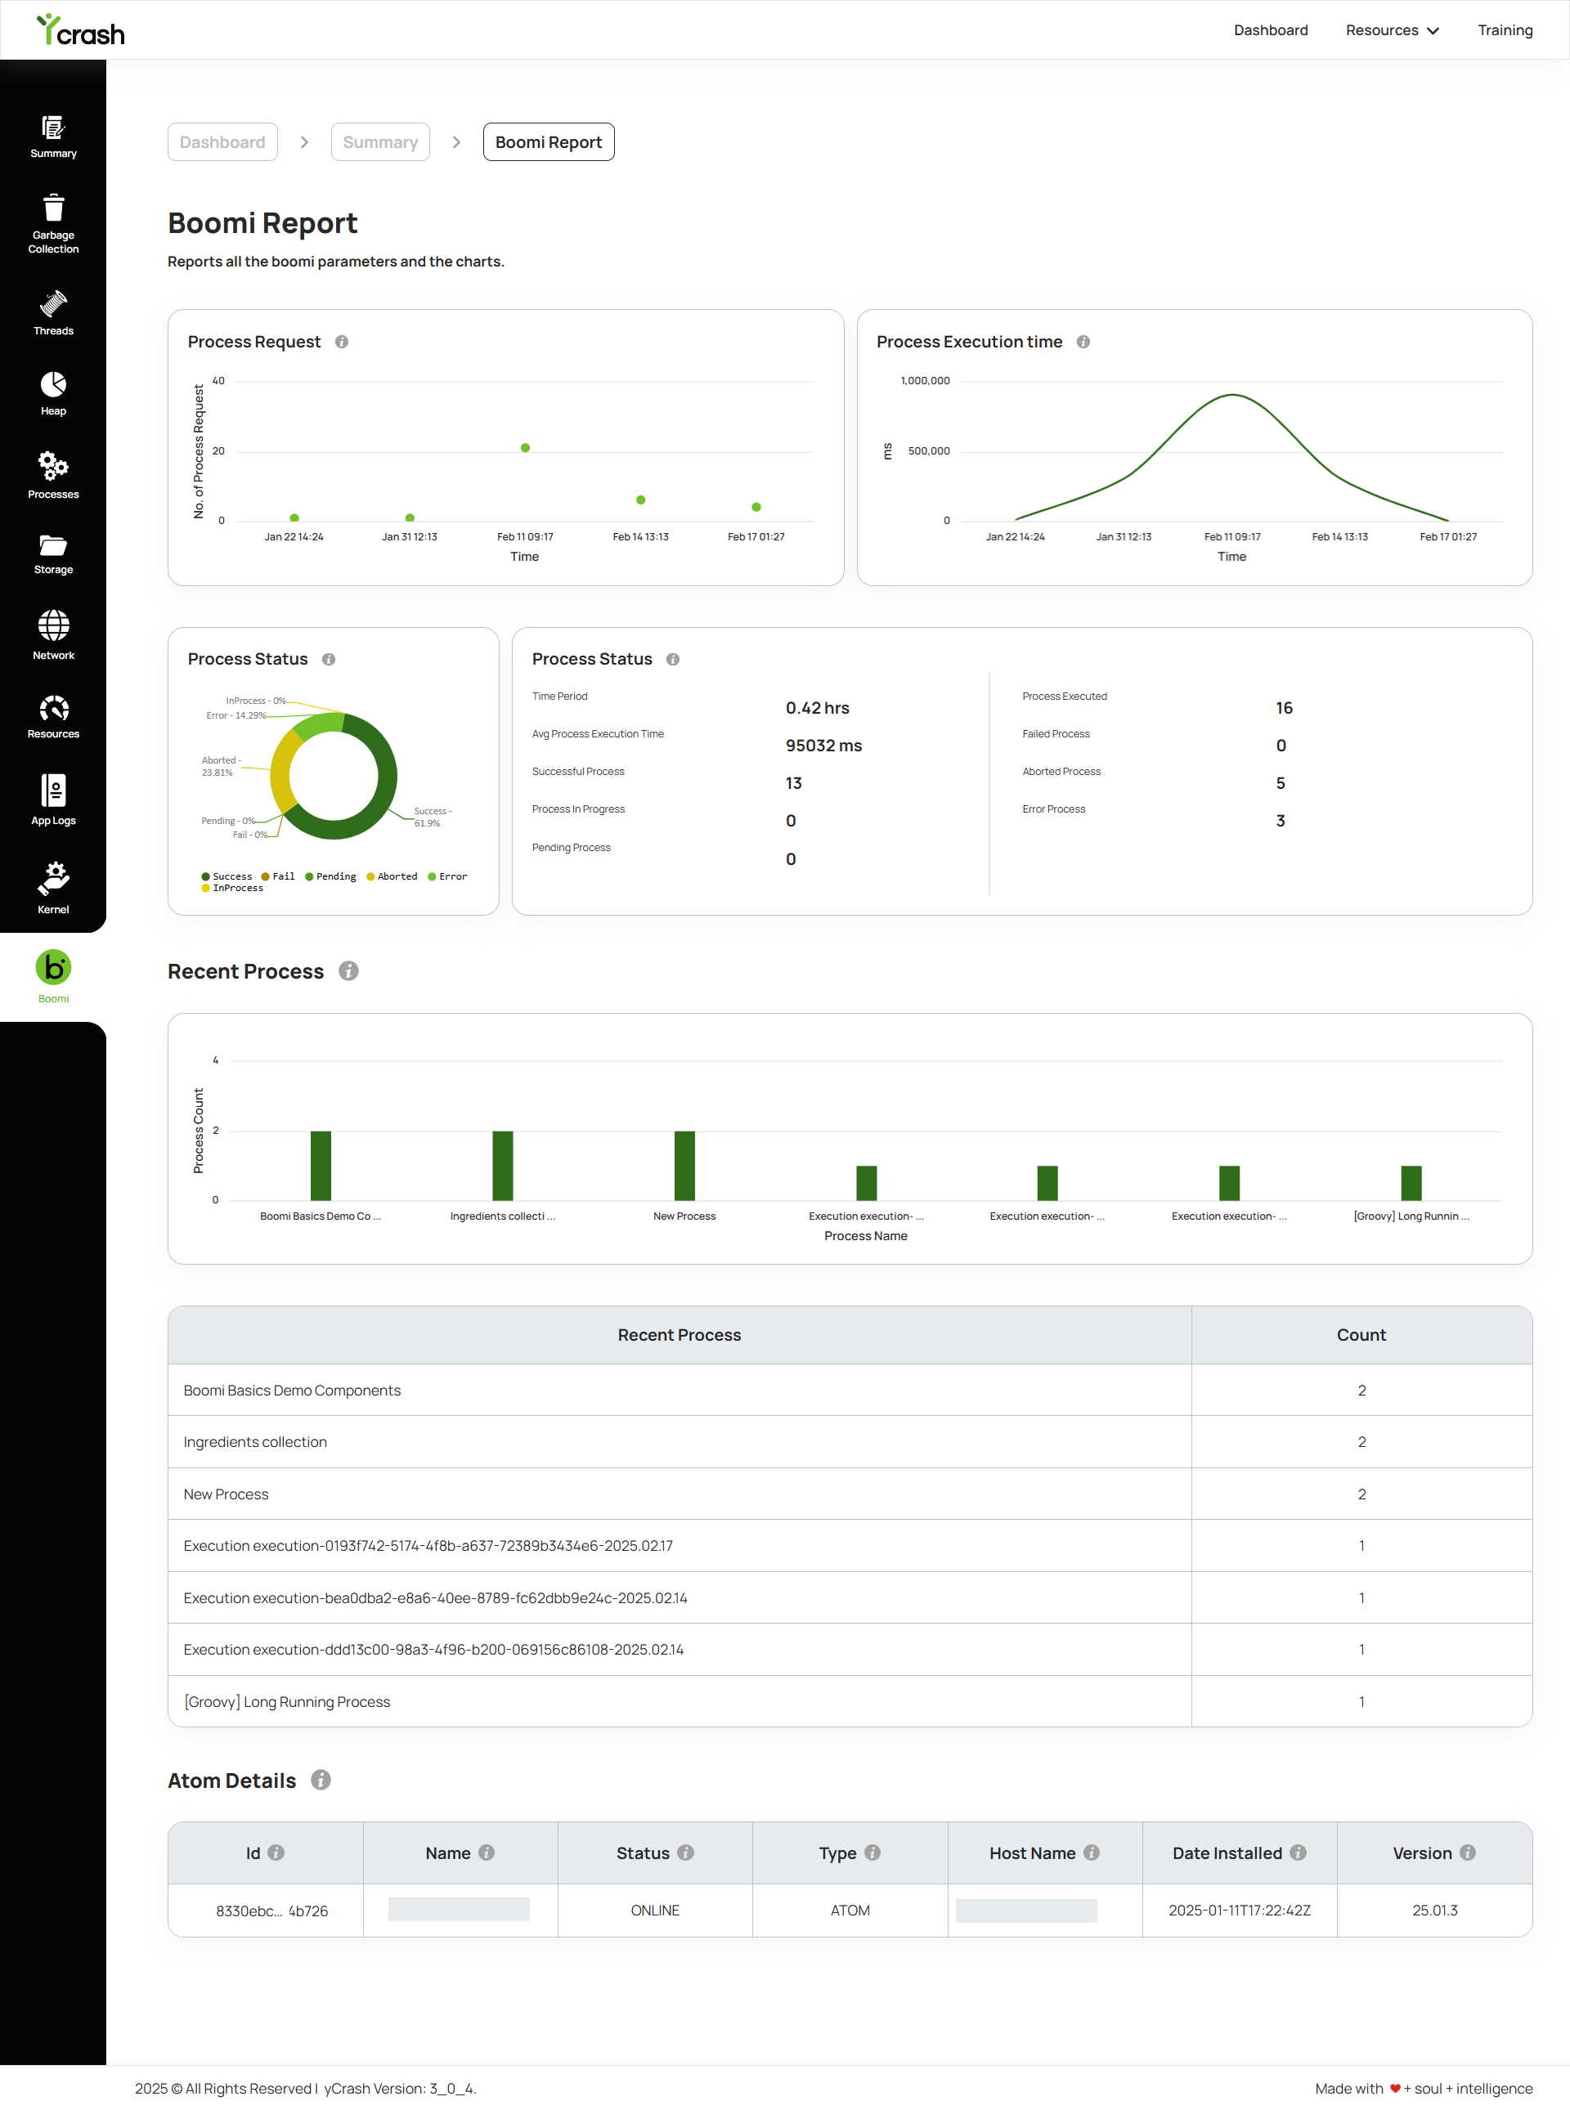The height and width of the screenshot is (2110, 1570).
Task: Open the Garbage Collection sidebar section
Action: coord(53,224)
